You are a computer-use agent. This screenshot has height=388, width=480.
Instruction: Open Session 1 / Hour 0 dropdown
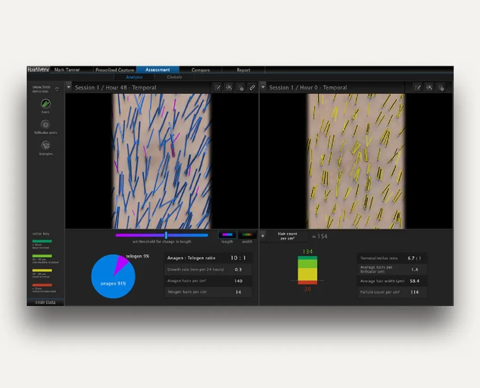tap(263, 88)
